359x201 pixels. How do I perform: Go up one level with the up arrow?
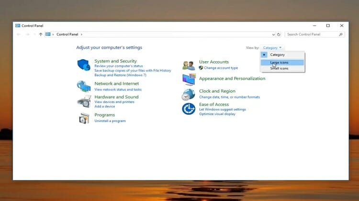(41, 34)
